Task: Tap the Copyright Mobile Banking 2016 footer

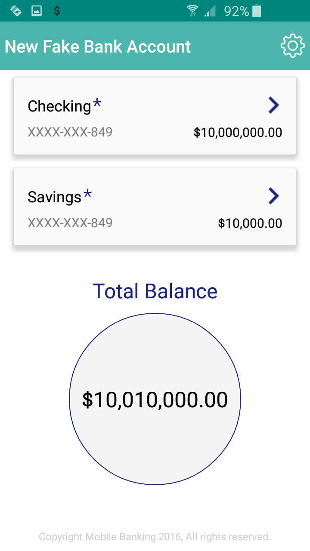Action: (x=155, y=537)
